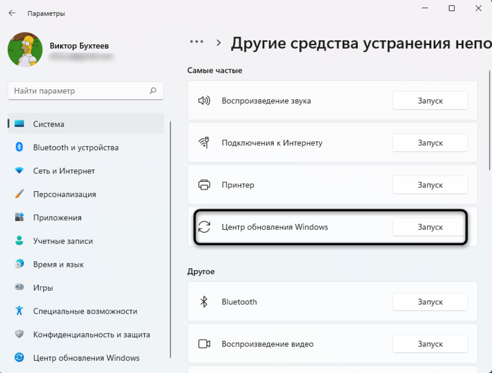Image resolution: width=492 pixels, height=373 pixels.
Task: Click the Wi-Fi icon for Подключения к Интернету
Action: click(203, 143)
